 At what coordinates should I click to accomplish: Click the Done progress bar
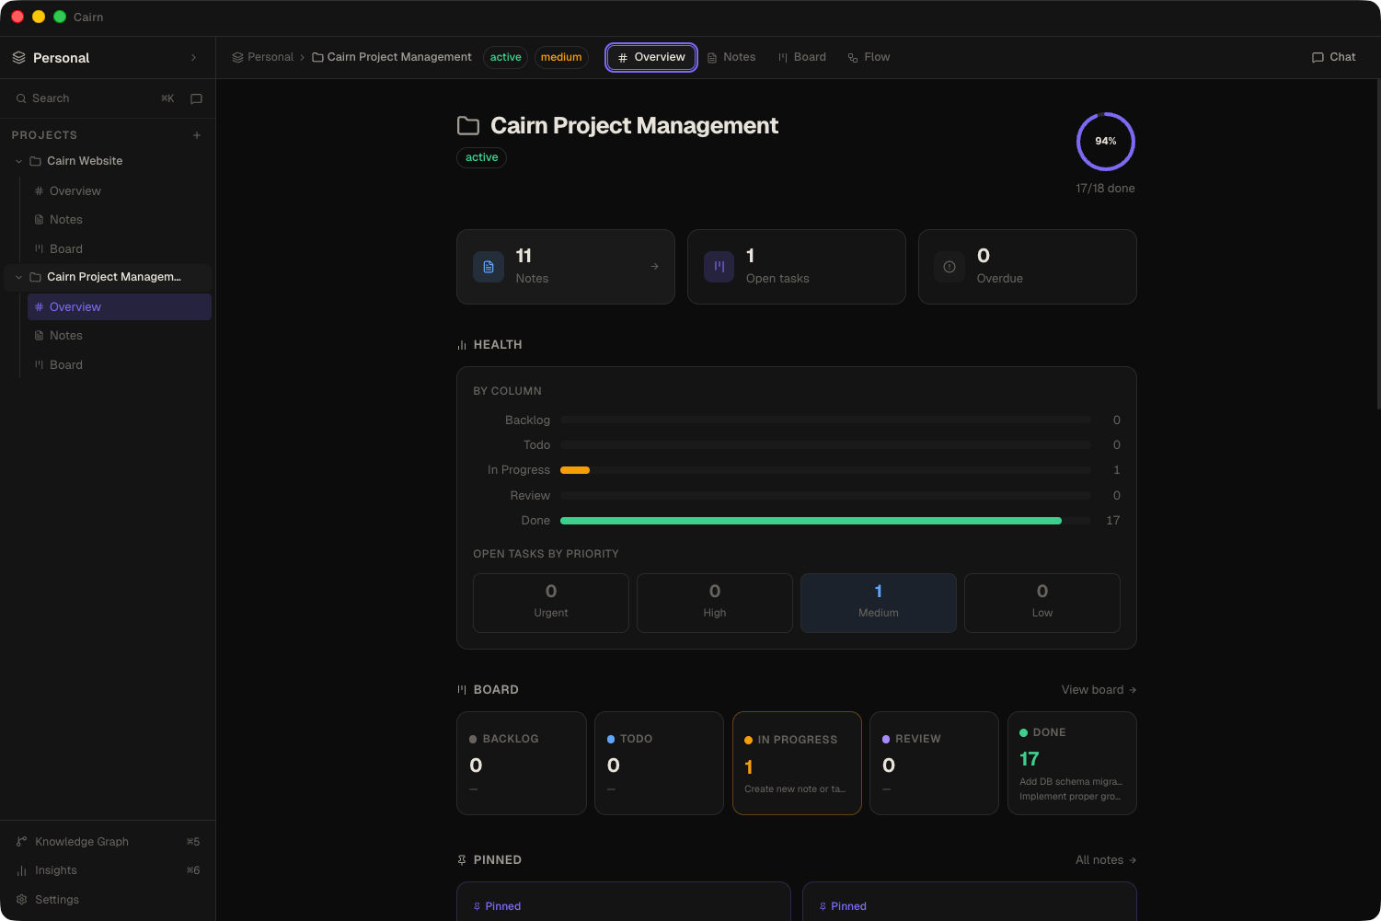click(x=825, y=521)
